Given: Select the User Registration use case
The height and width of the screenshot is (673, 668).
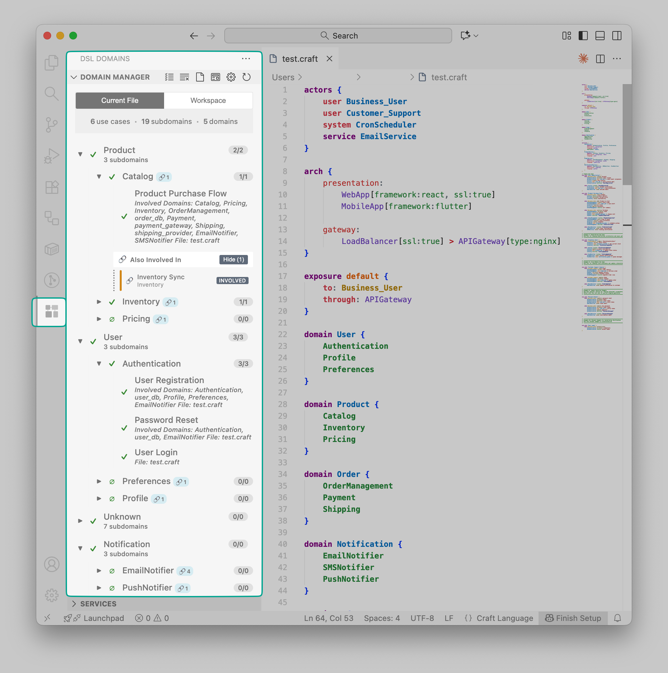Looking at the screenshot, I should [169, 380].
